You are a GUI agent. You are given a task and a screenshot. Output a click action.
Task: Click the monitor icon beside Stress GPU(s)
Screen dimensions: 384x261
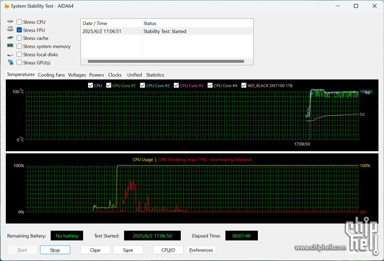click(x=11, y=62)
